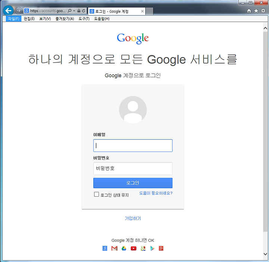This screenshot has height=262, width=269.
Task: Click the restore window button
Action: coord(250,3)
